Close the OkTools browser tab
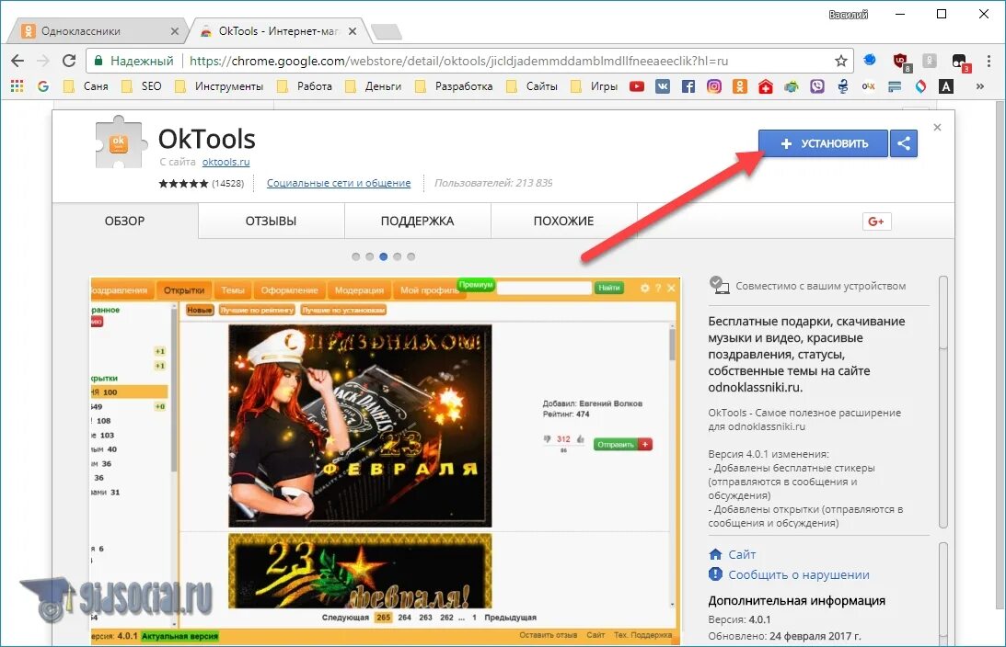This screenshot has width=1006, height=647. 353,30
